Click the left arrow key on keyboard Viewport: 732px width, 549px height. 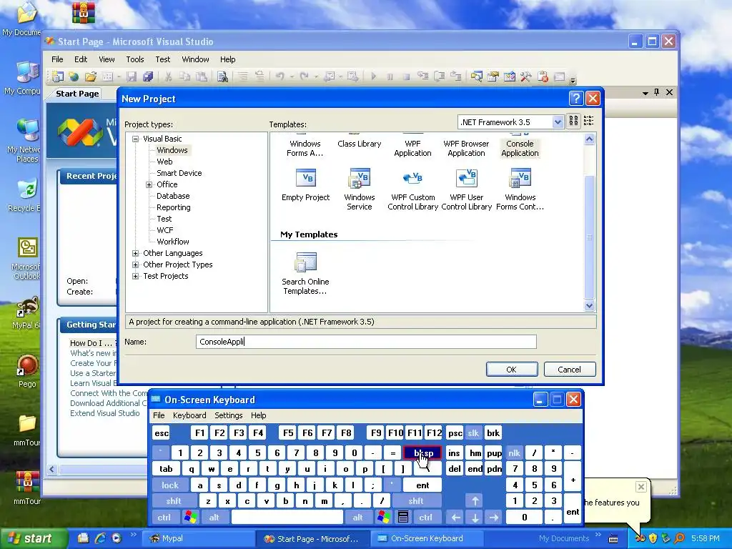(455, 517)
